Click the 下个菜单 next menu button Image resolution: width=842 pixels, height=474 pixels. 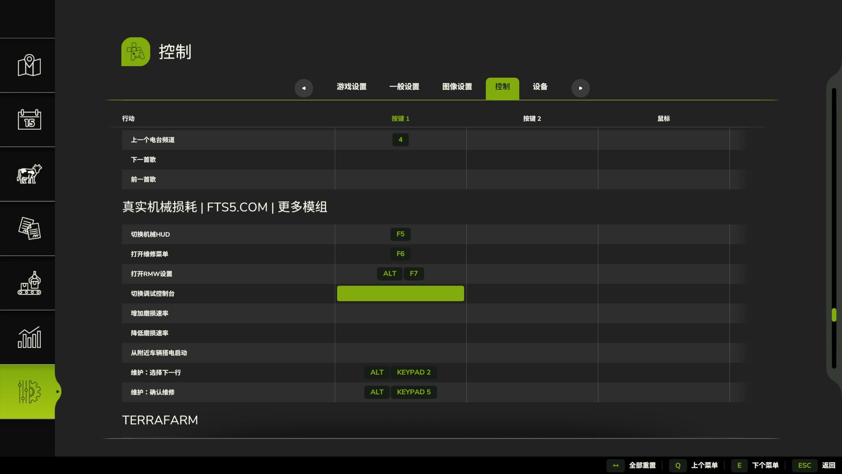coord(765,465)
